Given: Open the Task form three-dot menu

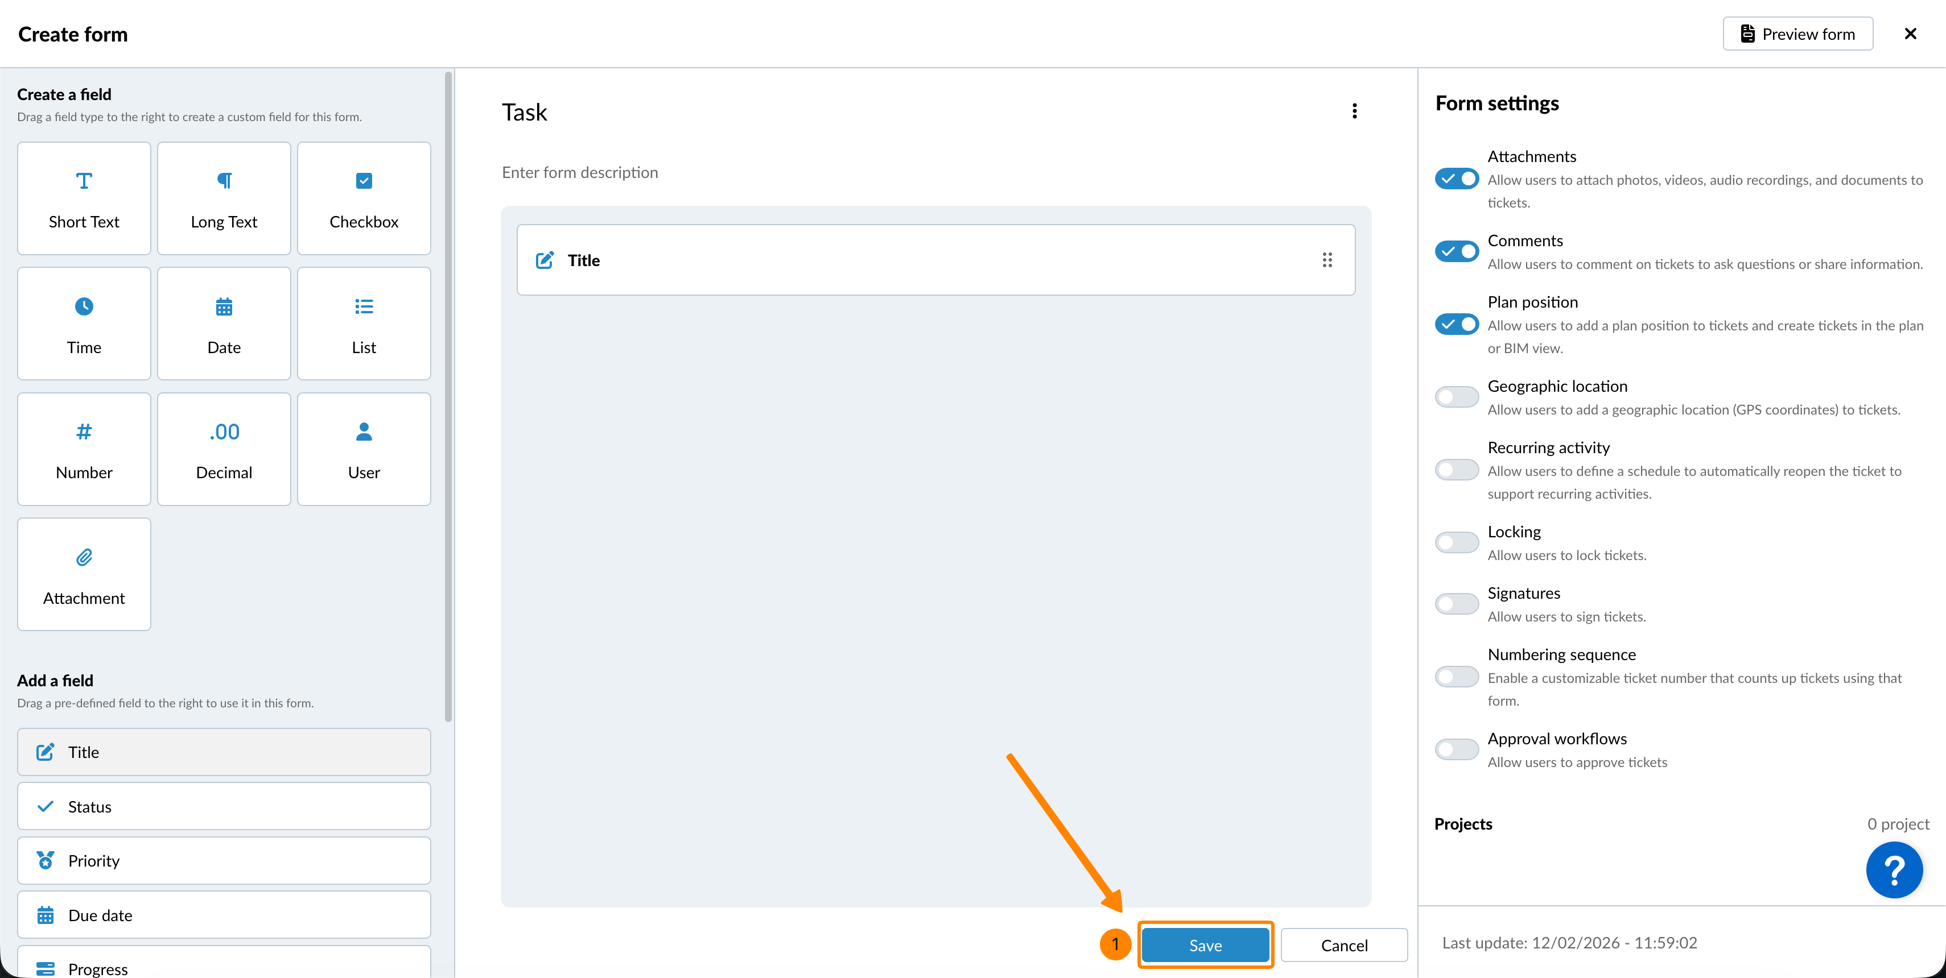Looking at the screenshot, I should click(1354, 111).
